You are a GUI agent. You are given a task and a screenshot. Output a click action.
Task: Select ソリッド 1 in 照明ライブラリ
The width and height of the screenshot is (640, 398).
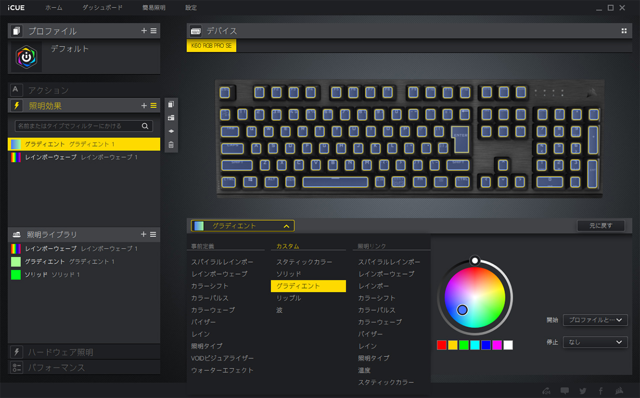click(x=84, y=274)
